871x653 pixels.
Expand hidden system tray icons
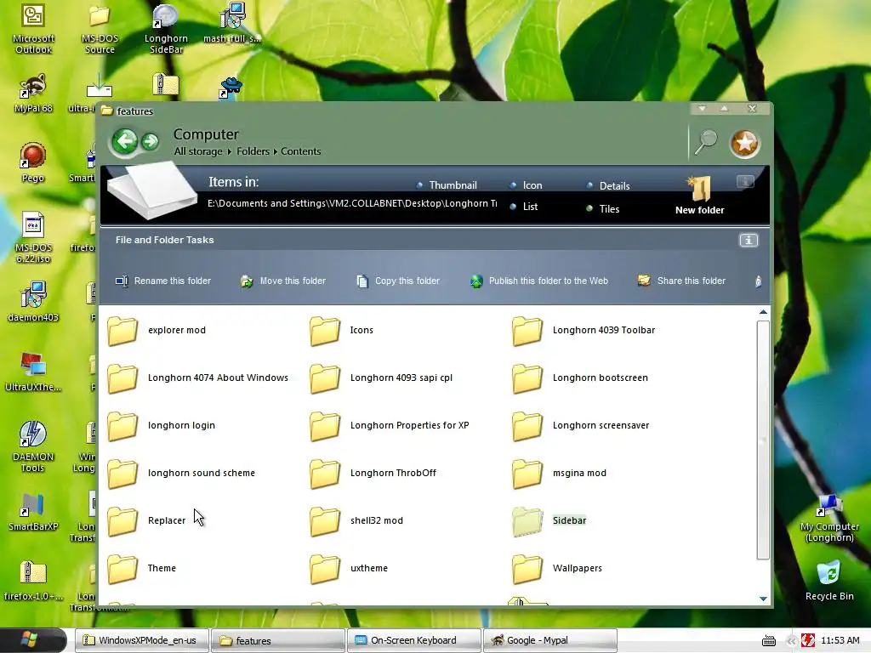791,641
